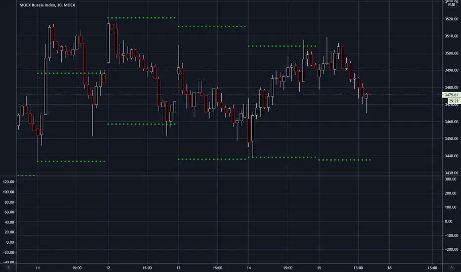Click date label 12 on time axis
This screenshot has height=272, width=461.
coord(108,268)
